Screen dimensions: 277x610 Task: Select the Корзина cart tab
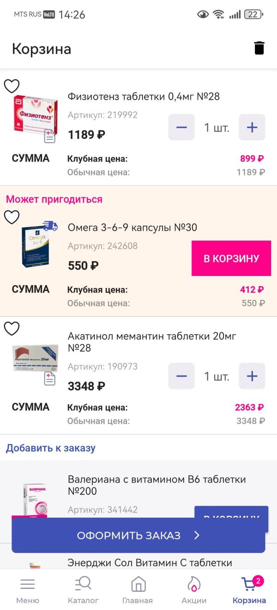[249, 590]
